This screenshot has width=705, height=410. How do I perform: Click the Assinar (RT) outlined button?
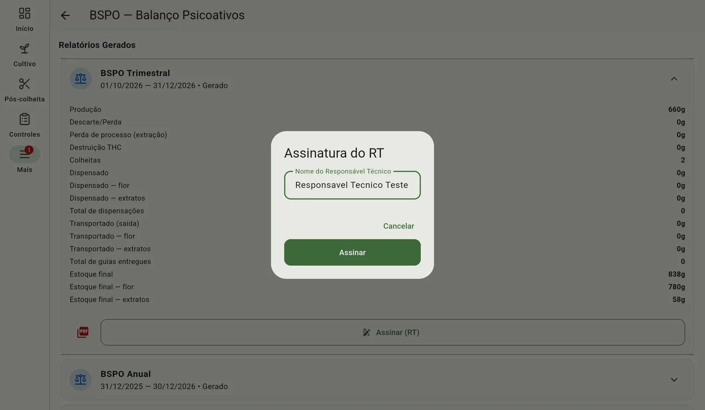point(393,332)
